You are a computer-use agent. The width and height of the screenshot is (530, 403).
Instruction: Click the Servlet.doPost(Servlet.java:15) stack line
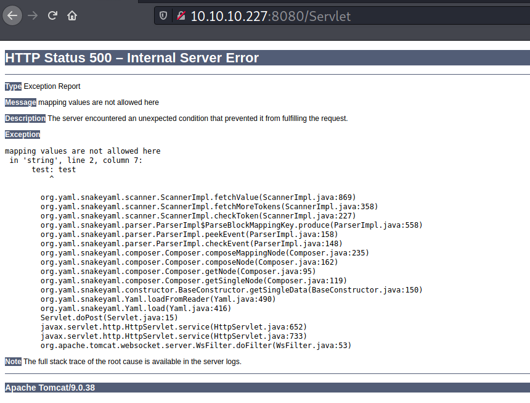click(x=108, y=318)
